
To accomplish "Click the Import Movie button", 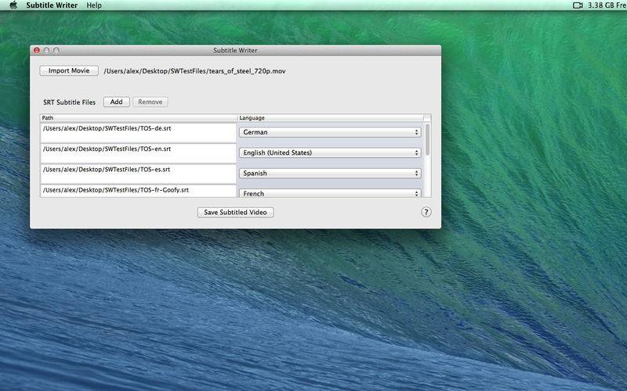I will click(69, 70).
